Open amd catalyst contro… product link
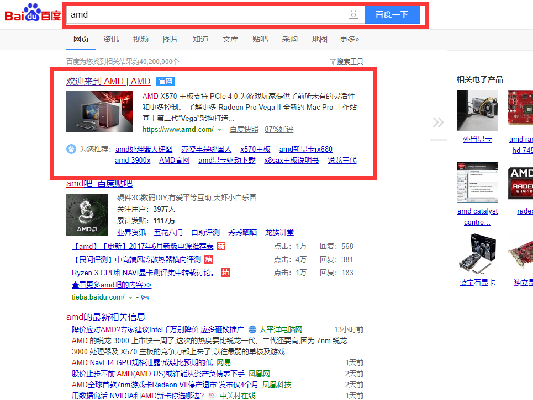Viewport: 533px width, 400px height. [x=477, y=217]
